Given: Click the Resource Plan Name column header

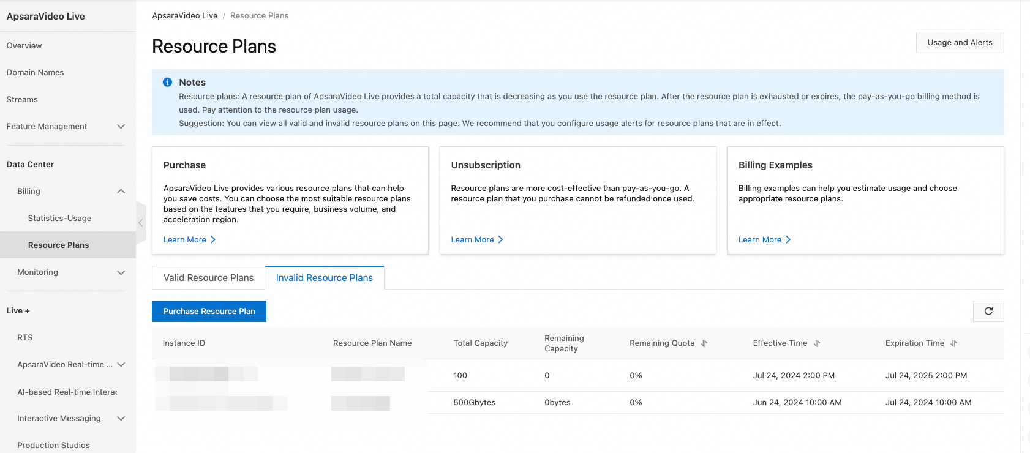Looking at the screenshot, I should [372, 343].
